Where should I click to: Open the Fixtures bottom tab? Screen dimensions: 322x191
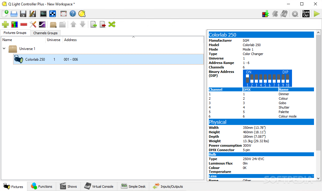pyautogui.click(x=14, y=187)
